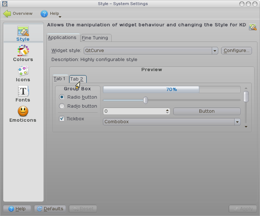The height and width of the screenshot is (216, 260).
Task: Click the horizontal slider handle
Action: 145,100
